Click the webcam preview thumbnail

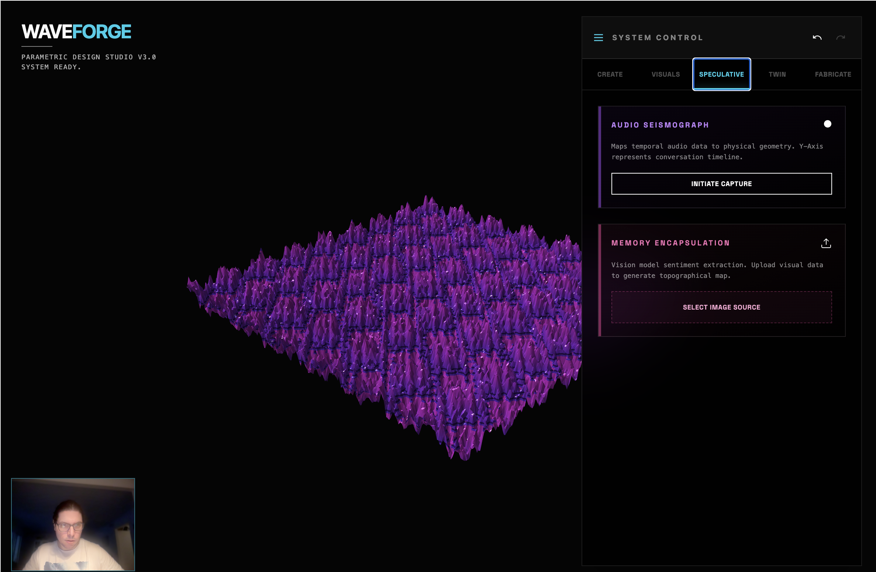point(73,524)
